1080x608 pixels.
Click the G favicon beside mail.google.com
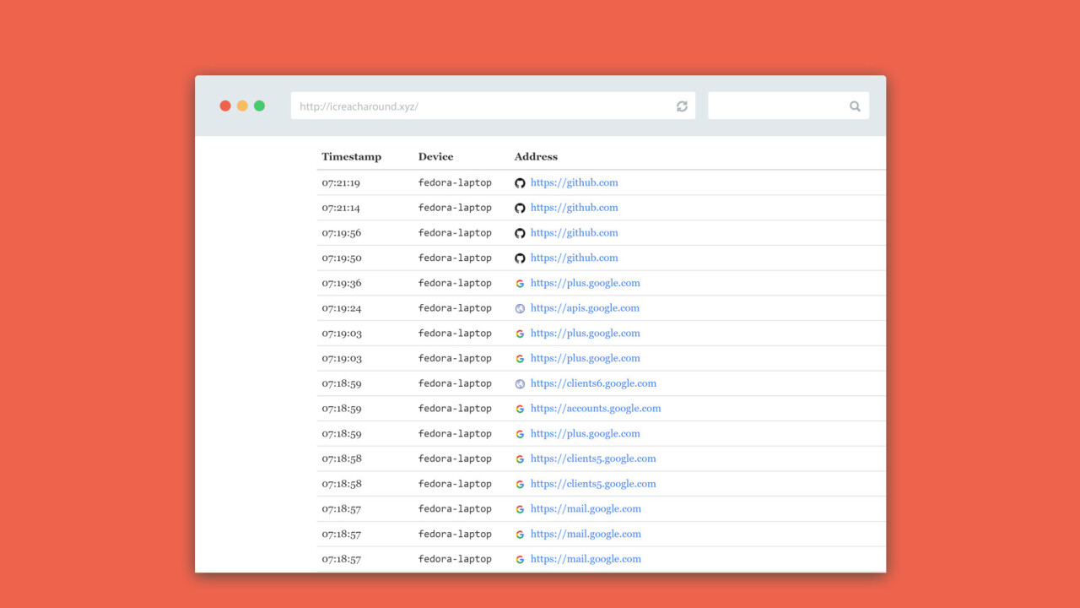(520, 508)
